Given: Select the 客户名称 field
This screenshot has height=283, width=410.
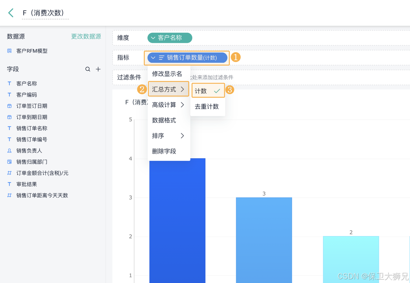Looking at the screenshot, I should click(27, 84).
